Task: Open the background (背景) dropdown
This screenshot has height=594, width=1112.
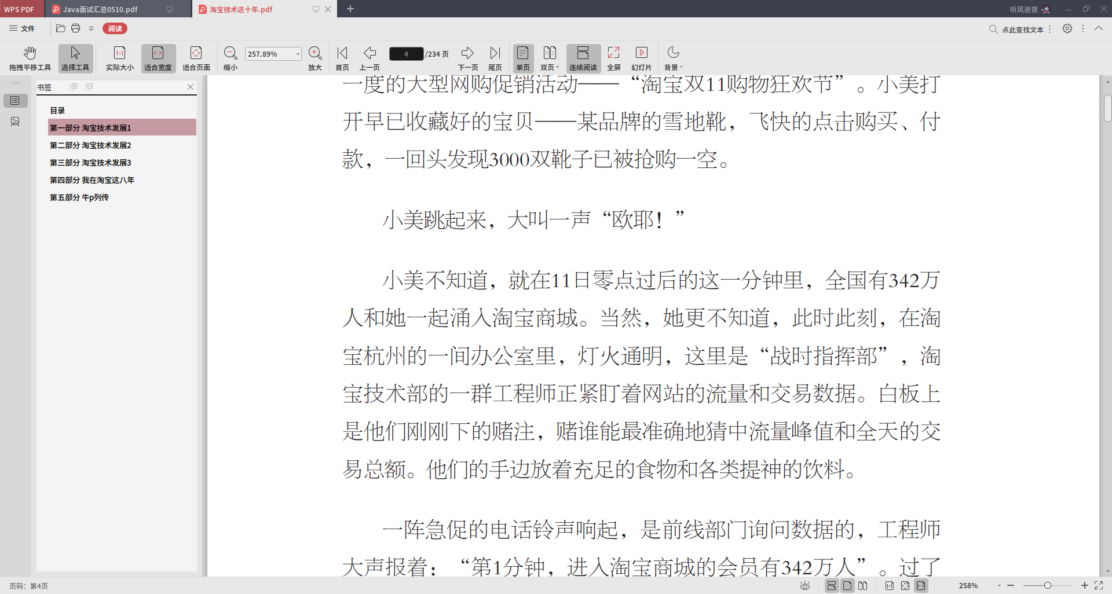Action: click(674, 58)
